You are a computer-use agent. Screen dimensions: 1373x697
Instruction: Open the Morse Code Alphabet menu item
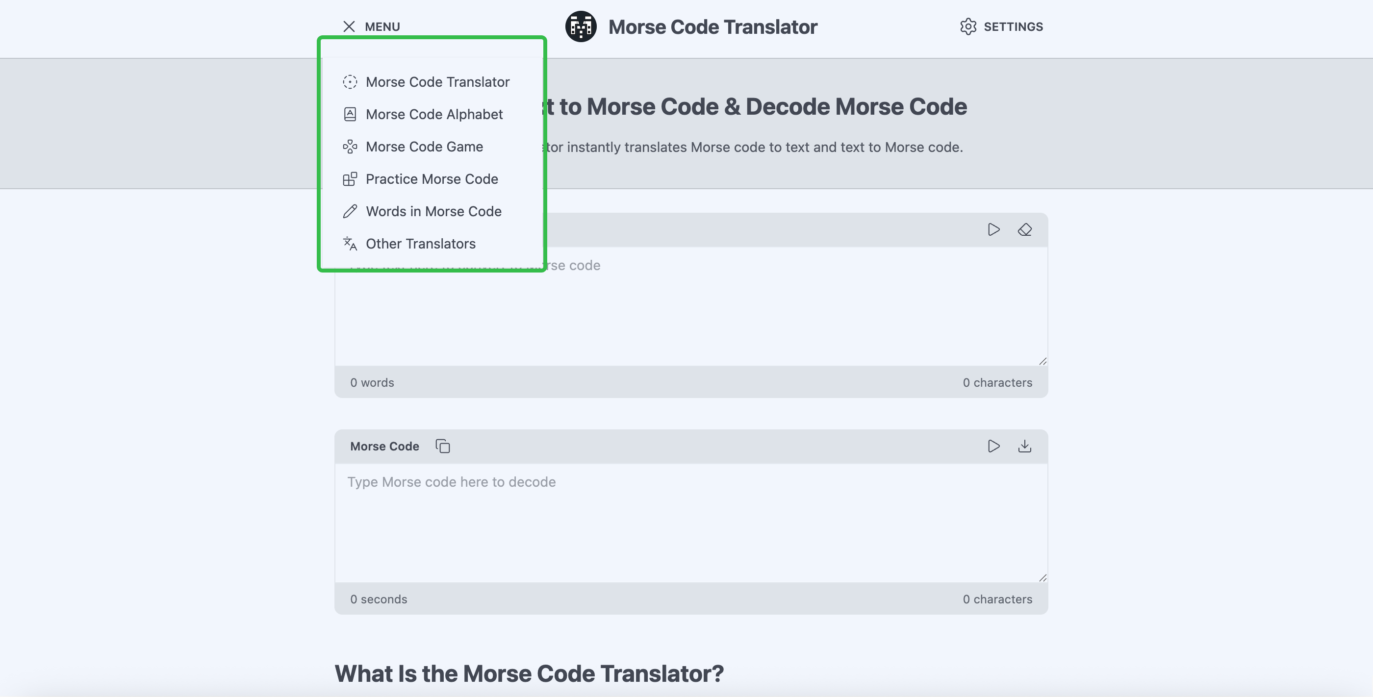tap(434, 114)
